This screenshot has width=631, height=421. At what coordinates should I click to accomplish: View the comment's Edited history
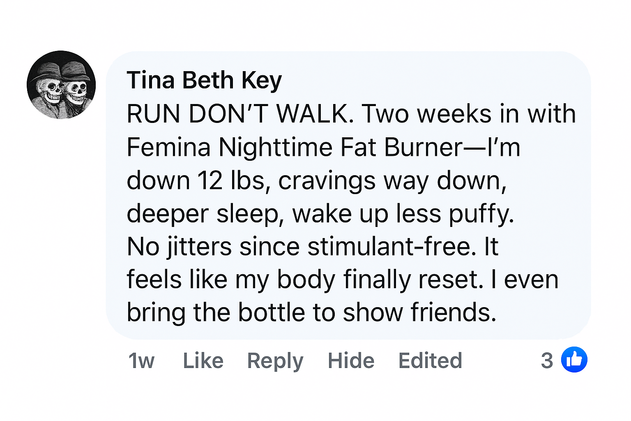[x=430, y=361]
